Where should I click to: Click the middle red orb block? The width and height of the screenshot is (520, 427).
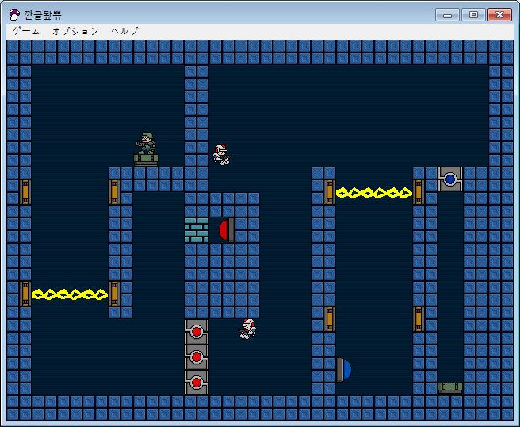point(197,357)
